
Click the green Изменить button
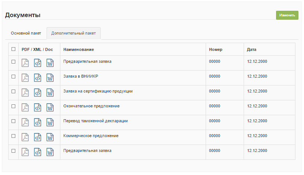click(287, 15)
